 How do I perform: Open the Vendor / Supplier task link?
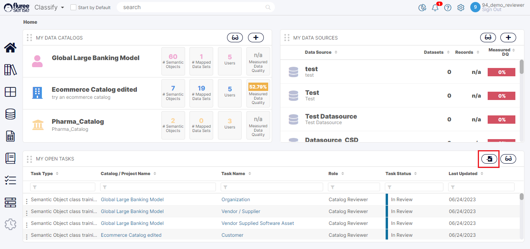[x=240, y=211]
